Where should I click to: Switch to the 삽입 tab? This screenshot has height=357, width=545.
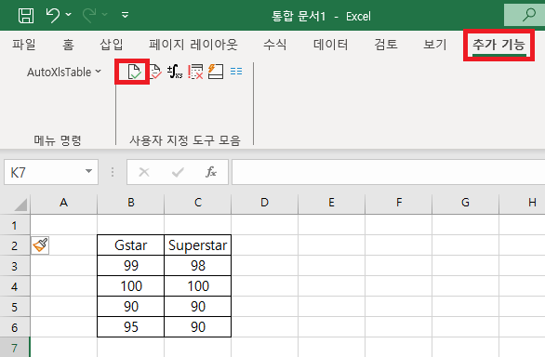click(112, 45)
